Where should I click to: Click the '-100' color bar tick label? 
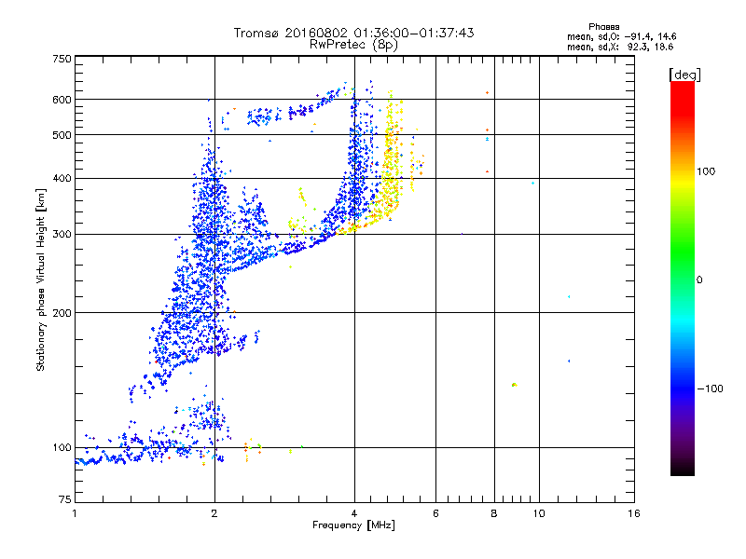710,389
